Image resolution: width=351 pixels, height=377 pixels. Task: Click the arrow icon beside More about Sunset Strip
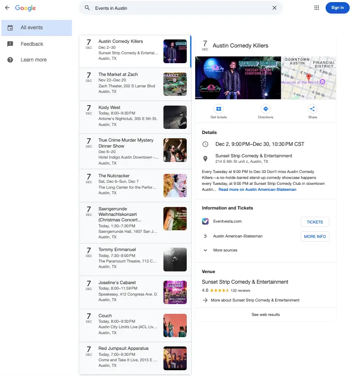[205, 300]
